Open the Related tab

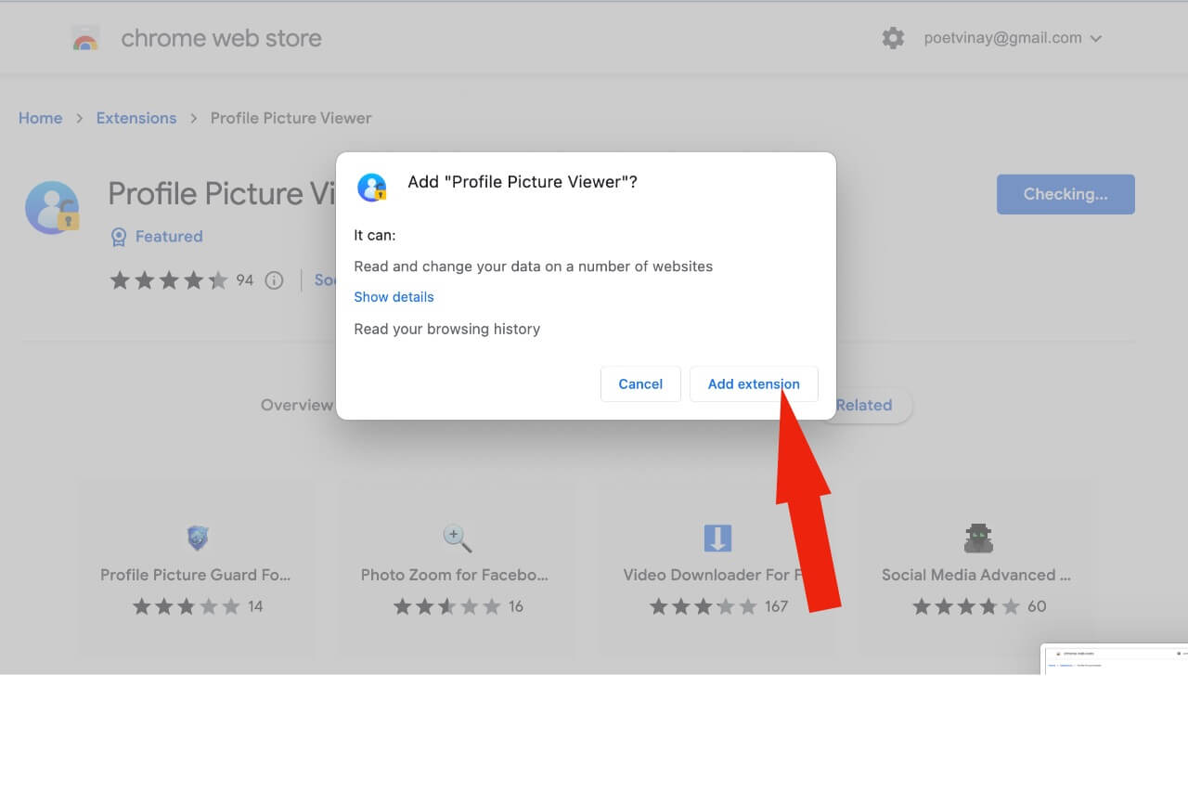point(863,405)
